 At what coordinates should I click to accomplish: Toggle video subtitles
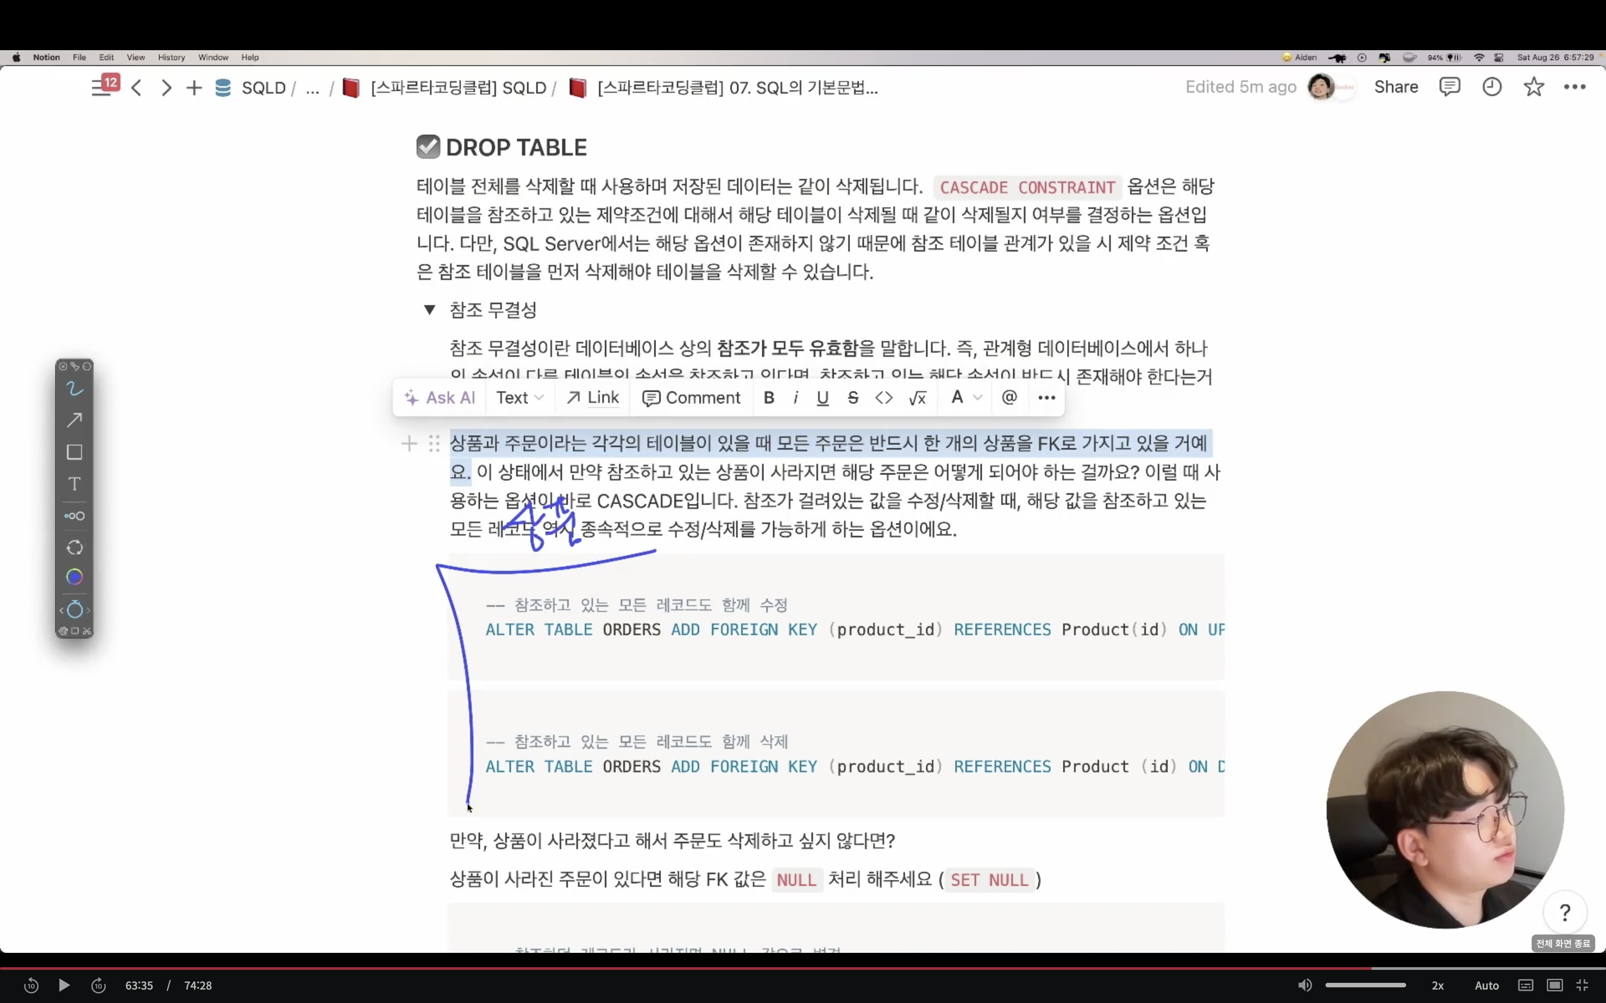click(1526, 985)
